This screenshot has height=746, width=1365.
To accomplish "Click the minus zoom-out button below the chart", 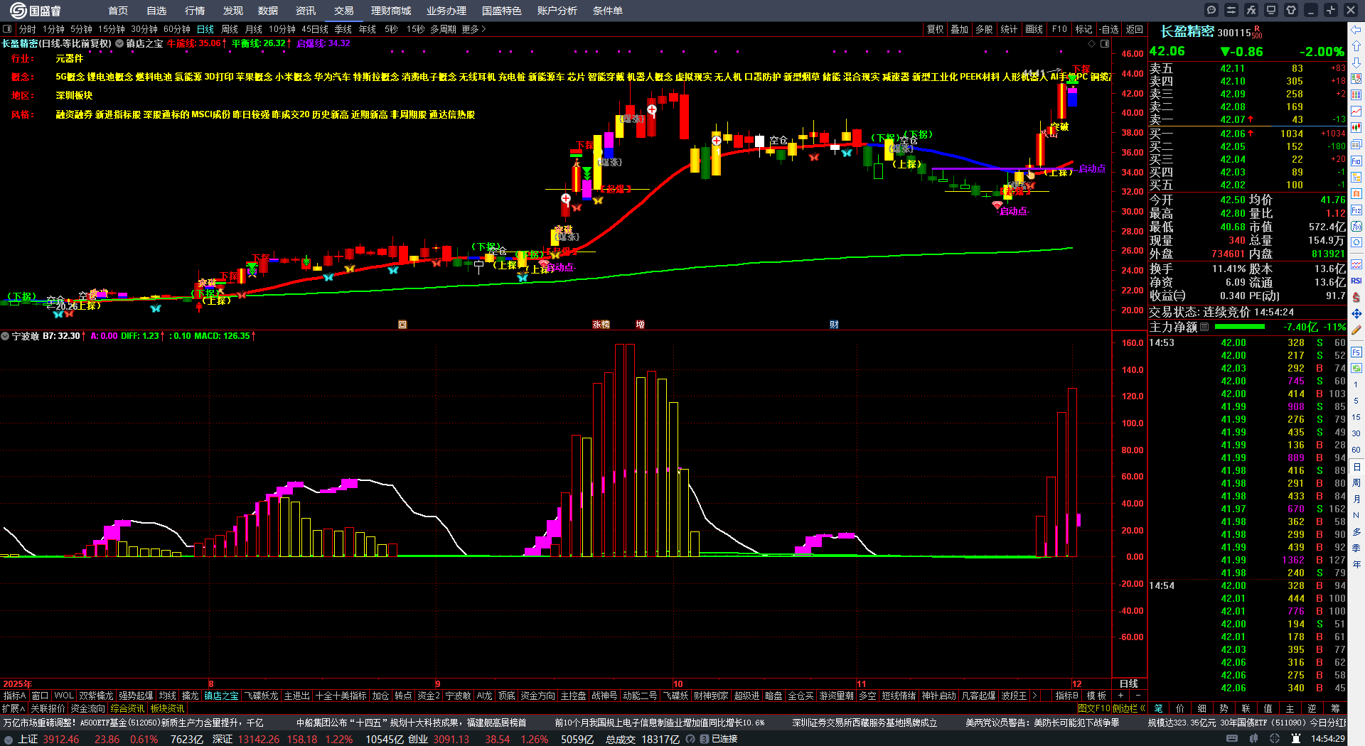I will (1138, 696).
